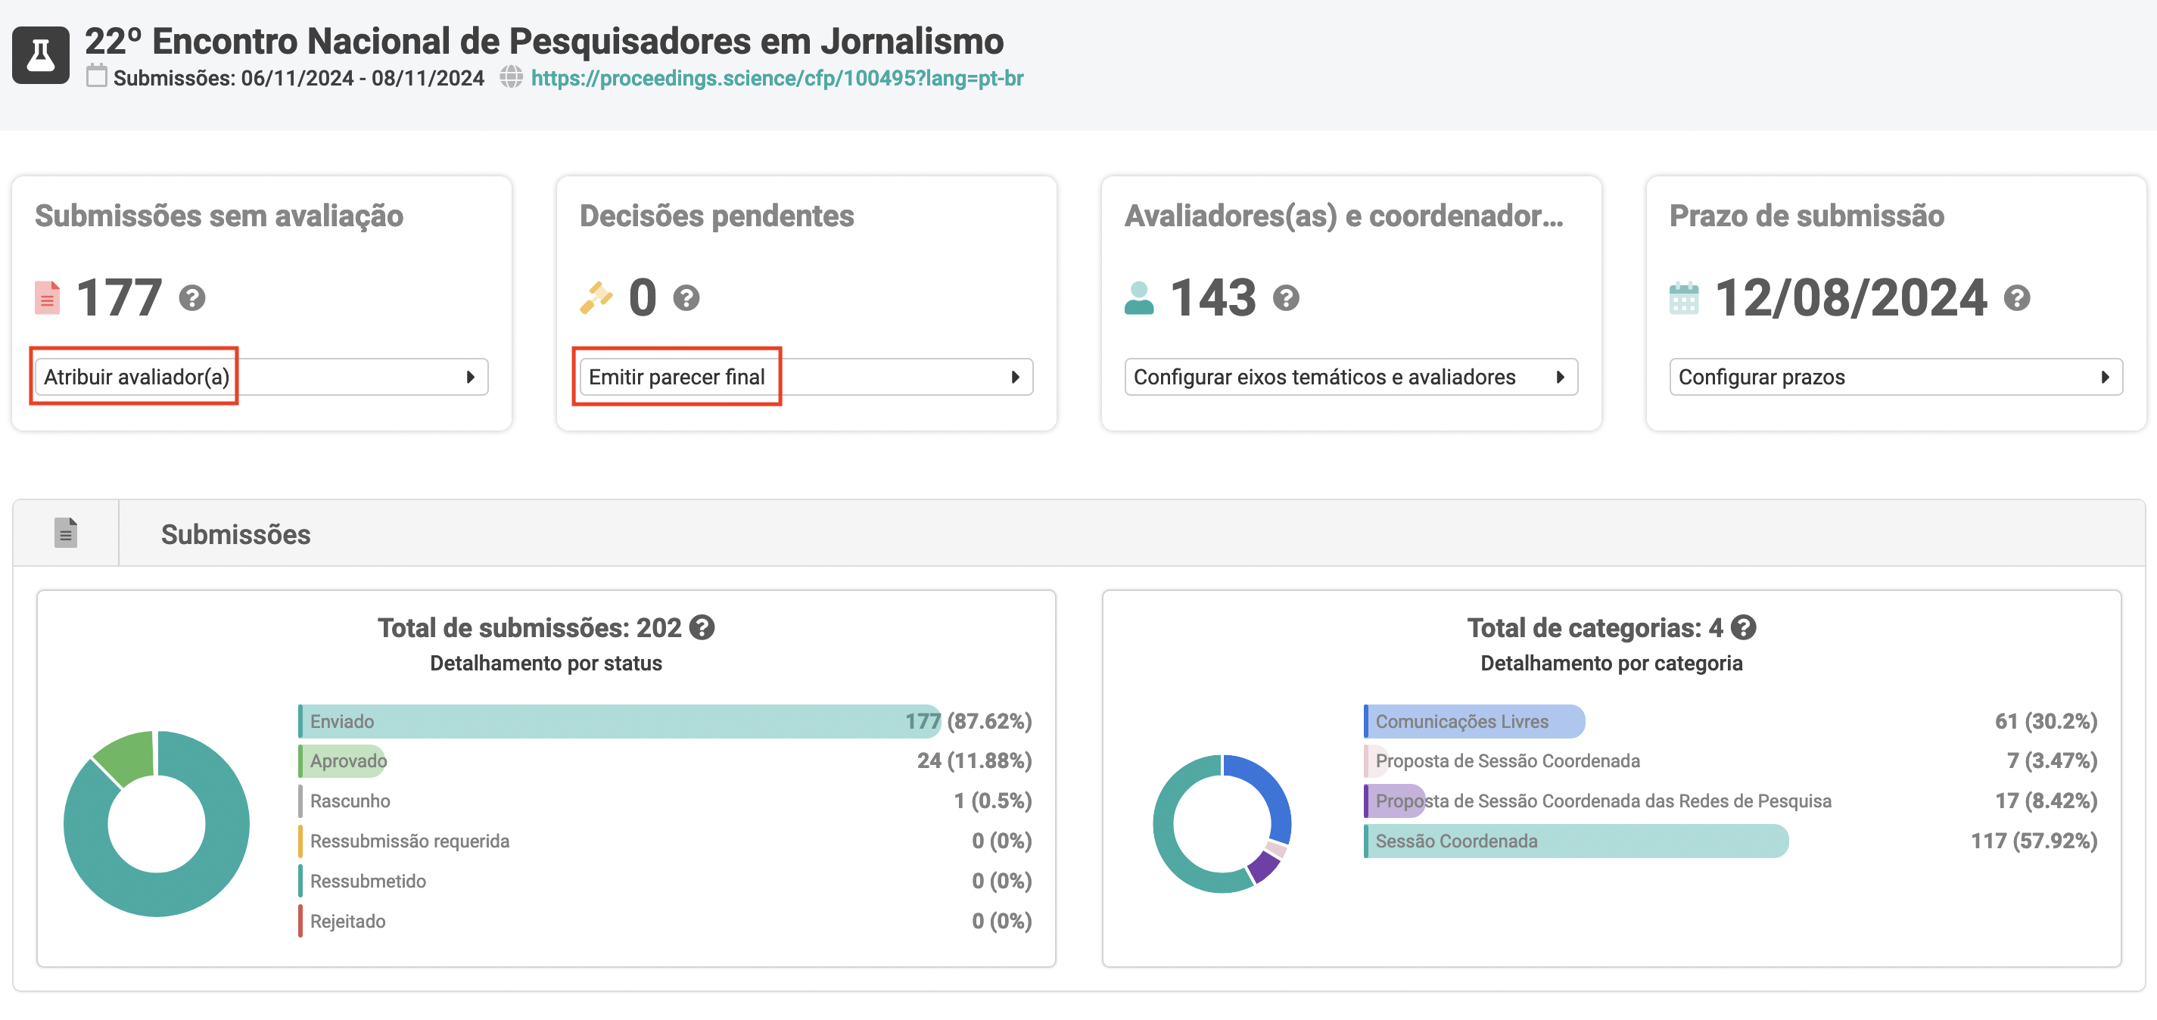
Task: Click the flask event logo icon
Action: (x=40, y=55)
